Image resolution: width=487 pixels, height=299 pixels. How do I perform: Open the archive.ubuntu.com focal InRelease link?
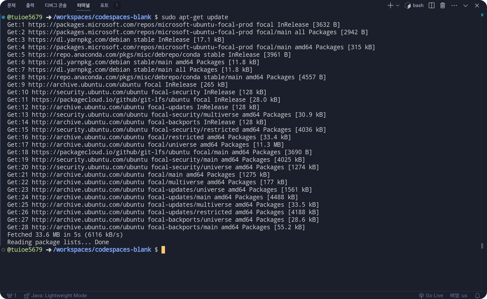pos(84,85)
